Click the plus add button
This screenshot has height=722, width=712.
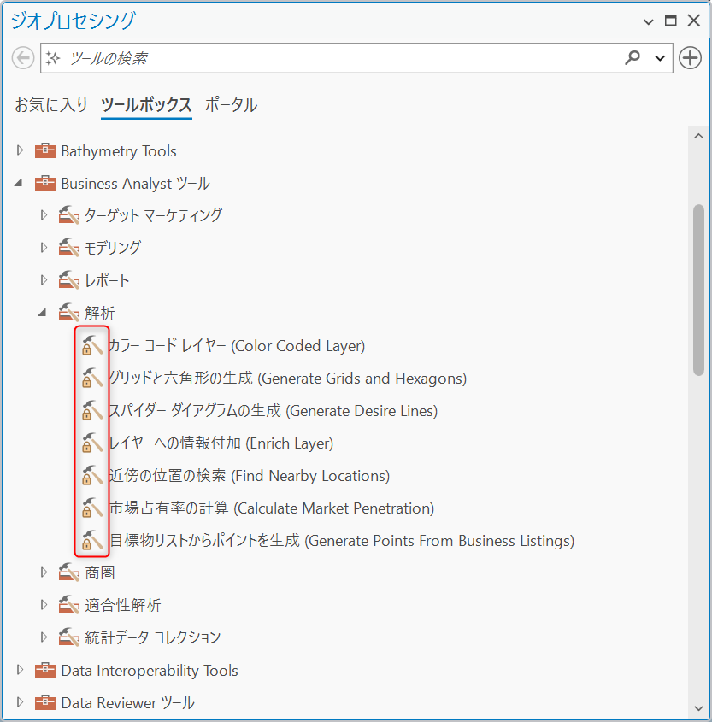pos(690,58)
